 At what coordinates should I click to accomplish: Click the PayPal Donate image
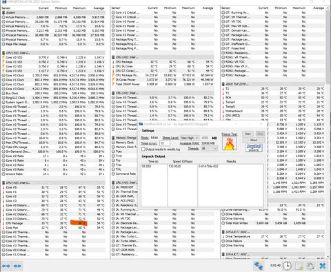(254, 147)
